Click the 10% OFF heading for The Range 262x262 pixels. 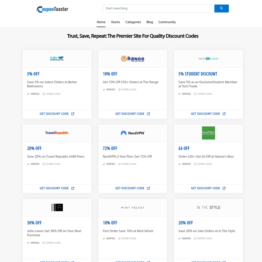(110, 74)
